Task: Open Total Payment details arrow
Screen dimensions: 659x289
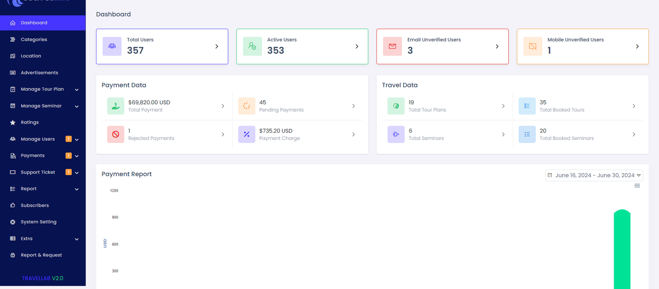Action: [223, 106]
